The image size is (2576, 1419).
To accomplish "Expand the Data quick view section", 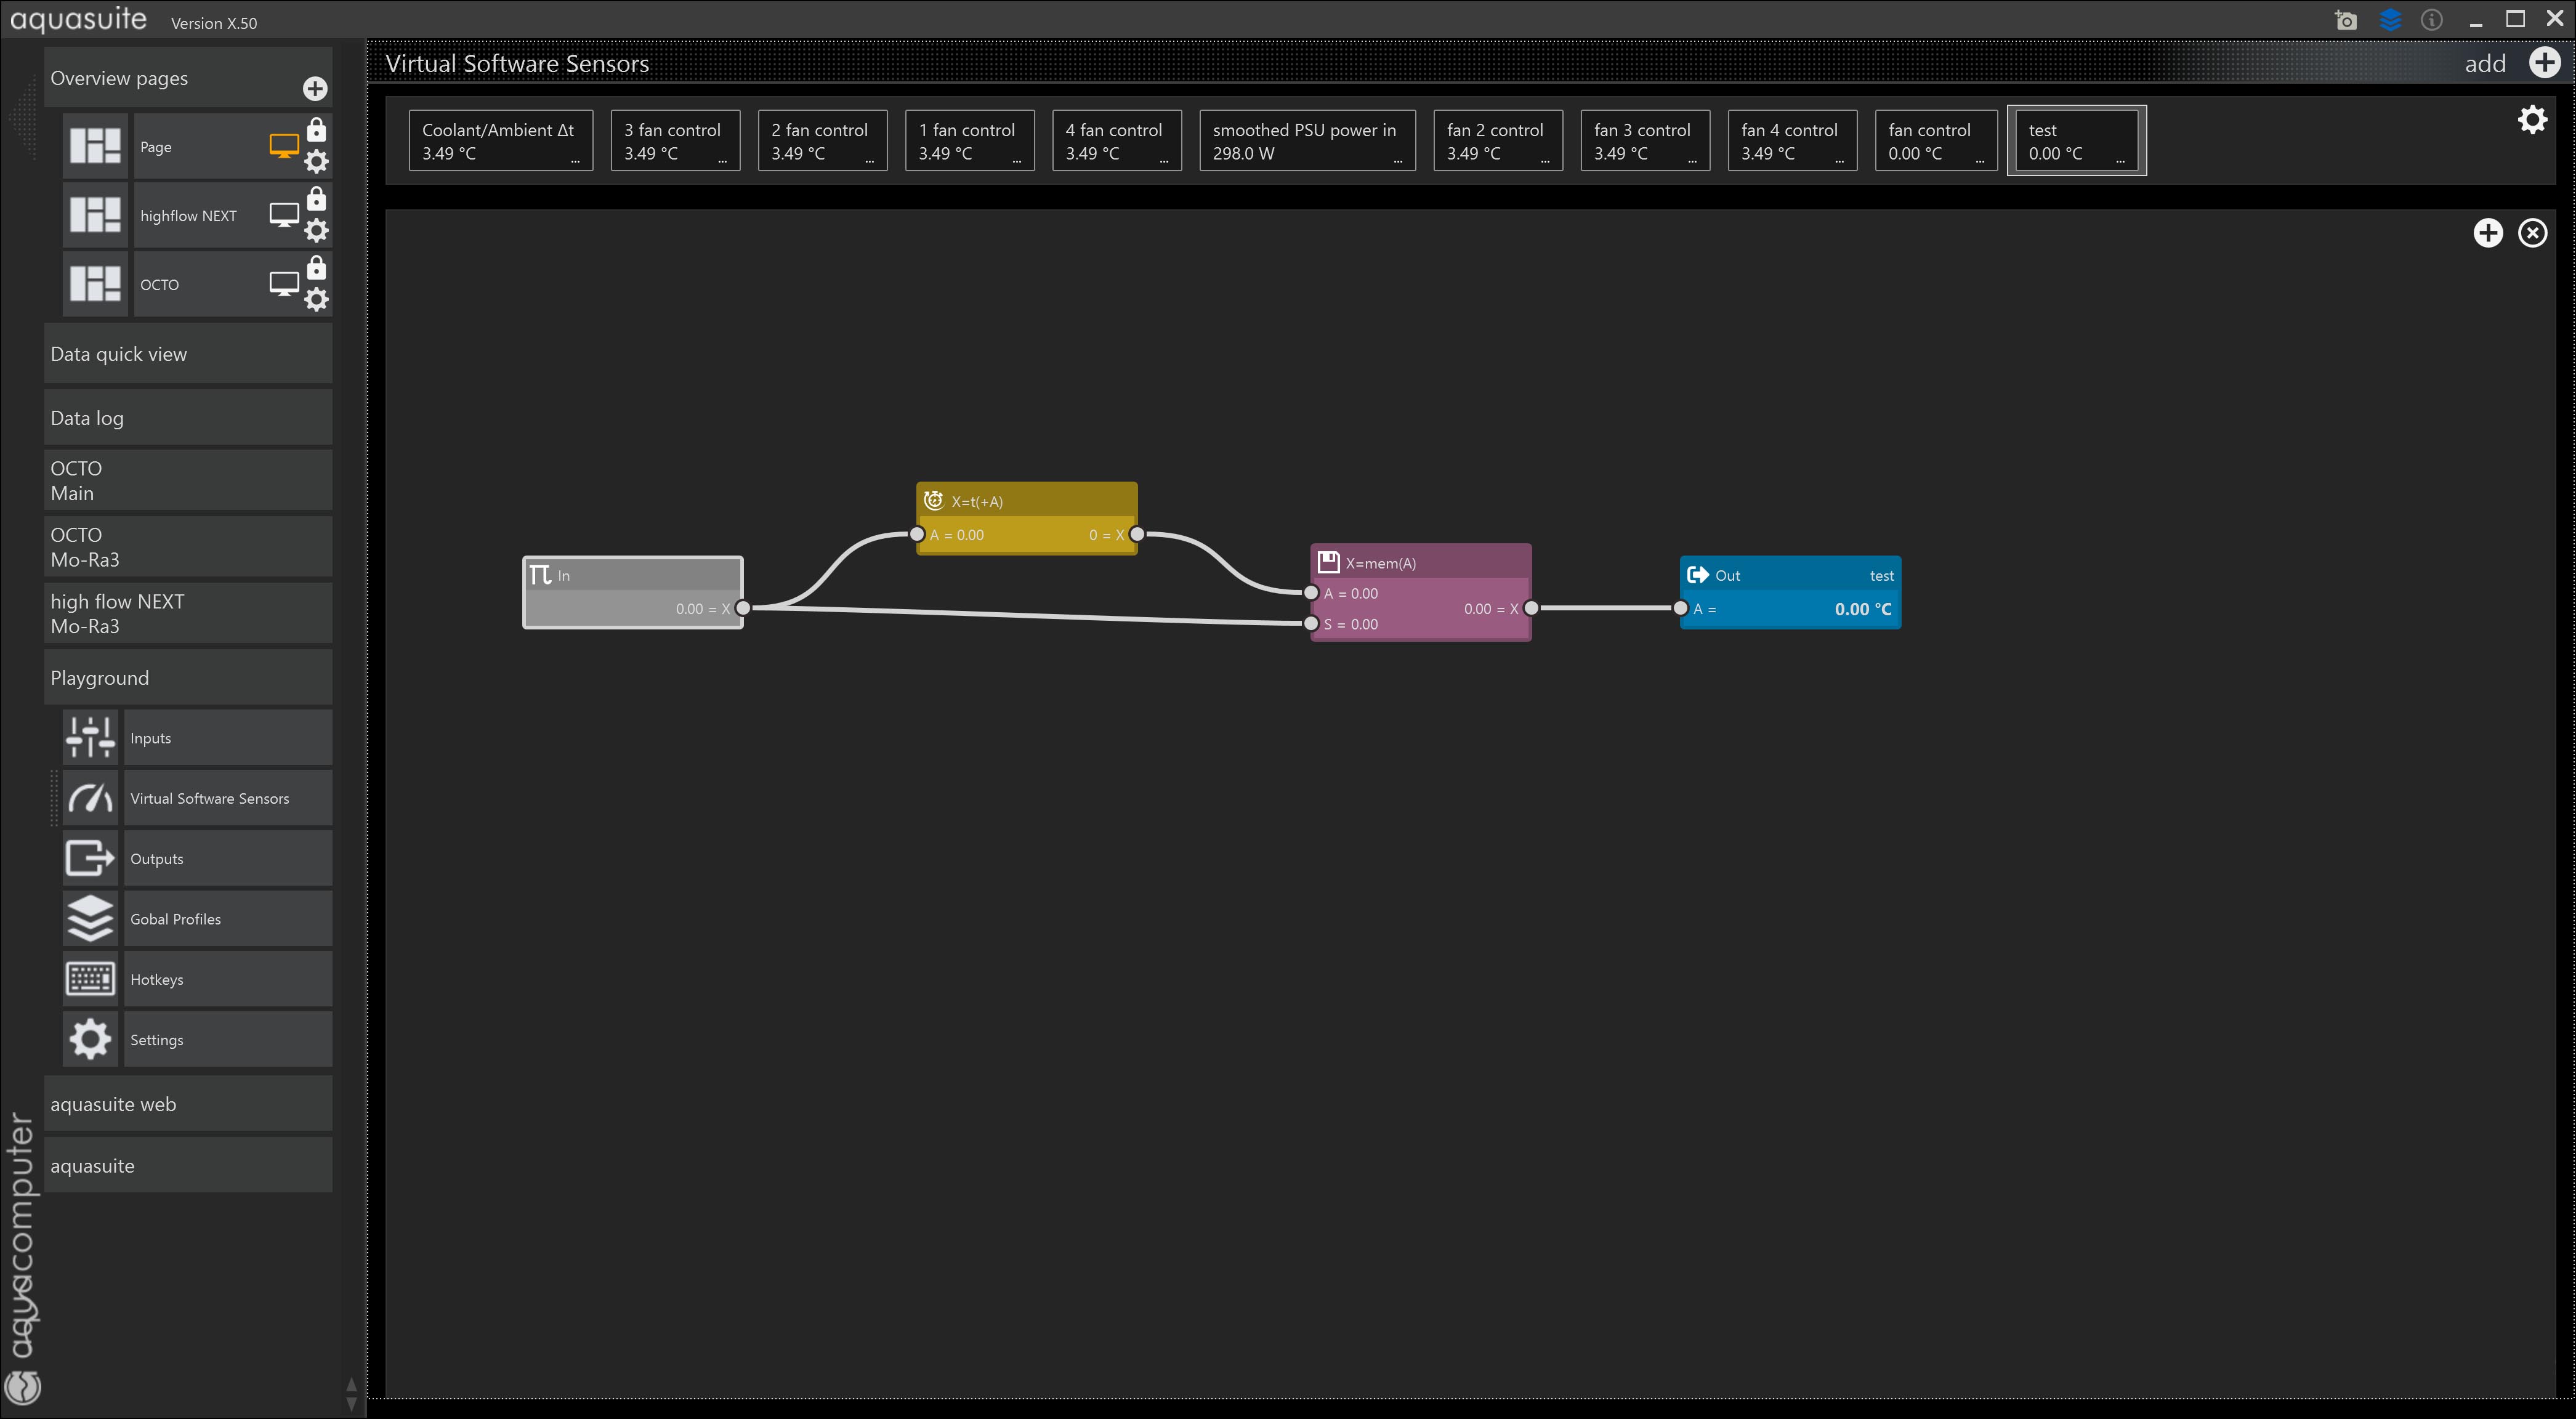I will pos(188,354).
